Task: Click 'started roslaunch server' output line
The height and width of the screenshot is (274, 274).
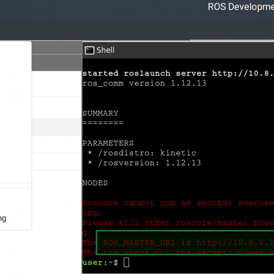Action: click(x=178, y=73)
